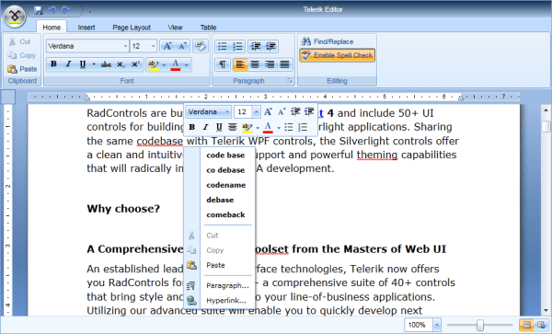552x334 pixels.
Task: Click the Save icon in quick access toolbar
Action: pos(39,10)
